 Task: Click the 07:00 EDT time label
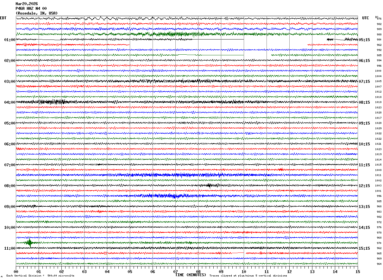[10, 165]
